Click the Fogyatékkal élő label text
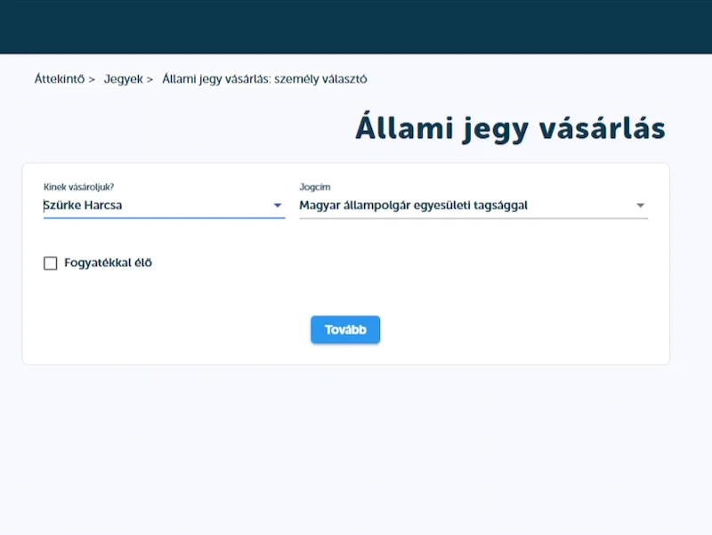Image resolution: width=712 pixels, height=535 pixels. pos(108,263)
